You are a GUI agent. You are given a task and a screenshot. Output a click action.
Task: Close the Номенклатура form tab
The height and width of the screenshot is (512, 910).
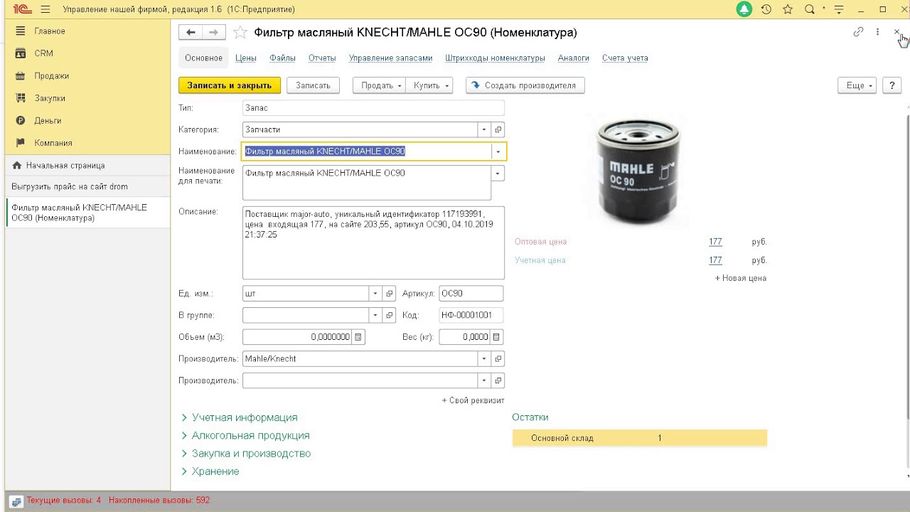(x=896, y=32)
